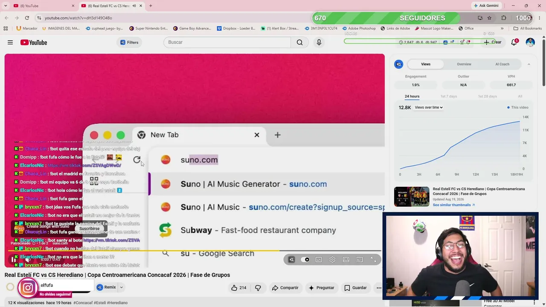Open the site information icon in address bar

pos(39,18)
